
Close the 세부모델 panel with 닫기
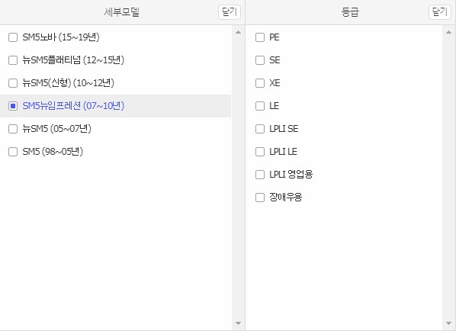point(230,12)
